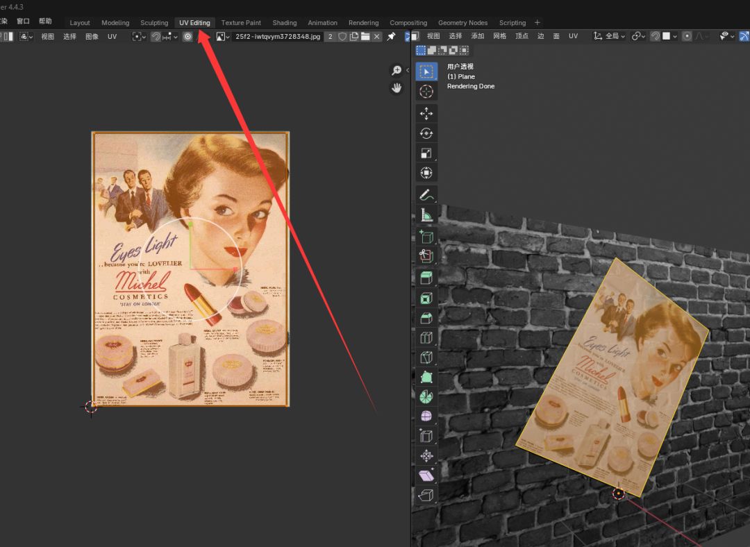750x547 pixels.
Task: Choose the Annotate pencil tool
Action: click(x=426, y=194)
